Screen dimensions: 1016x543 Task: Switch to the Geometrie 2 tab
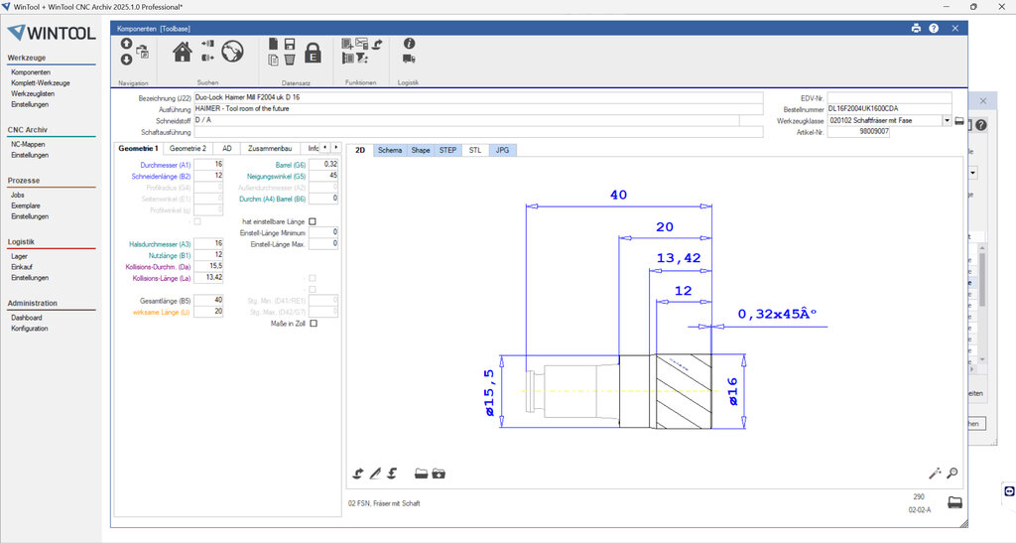[x=188, y=148]
